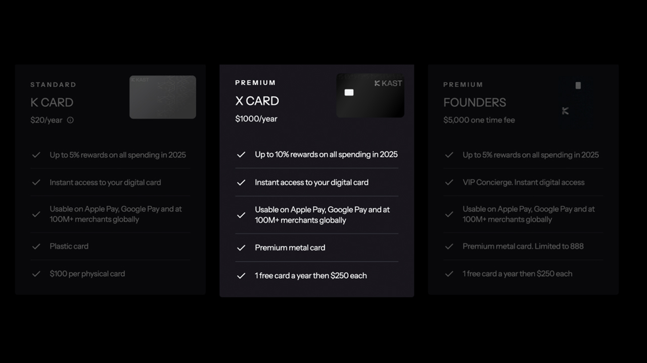Select the checkmark next to Instant digital card access
This screenshot has width=647, height=363.
pyautogui.click(x=241, y=182)
